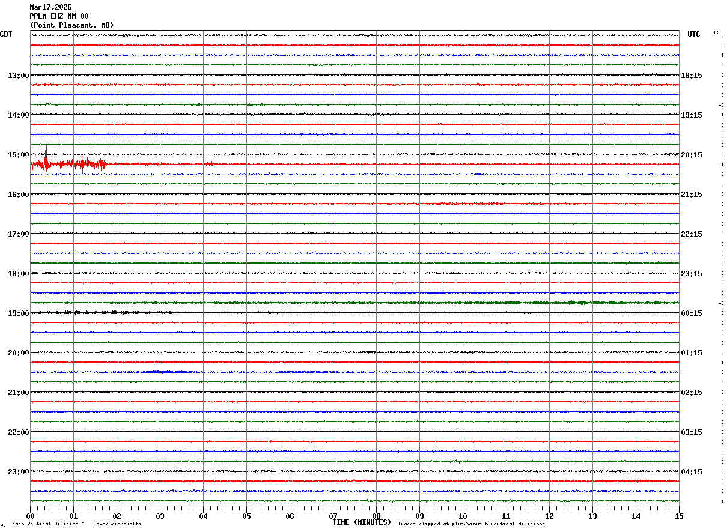727x532 pixels.
Task: Click the 19:15 UTC time label
Action: coord(692,115)
